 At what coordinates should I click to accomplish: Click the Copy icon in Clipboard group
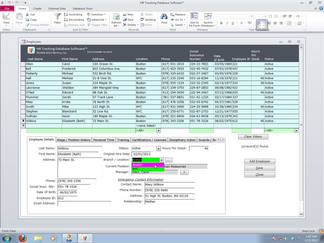(x=30, y=19)
